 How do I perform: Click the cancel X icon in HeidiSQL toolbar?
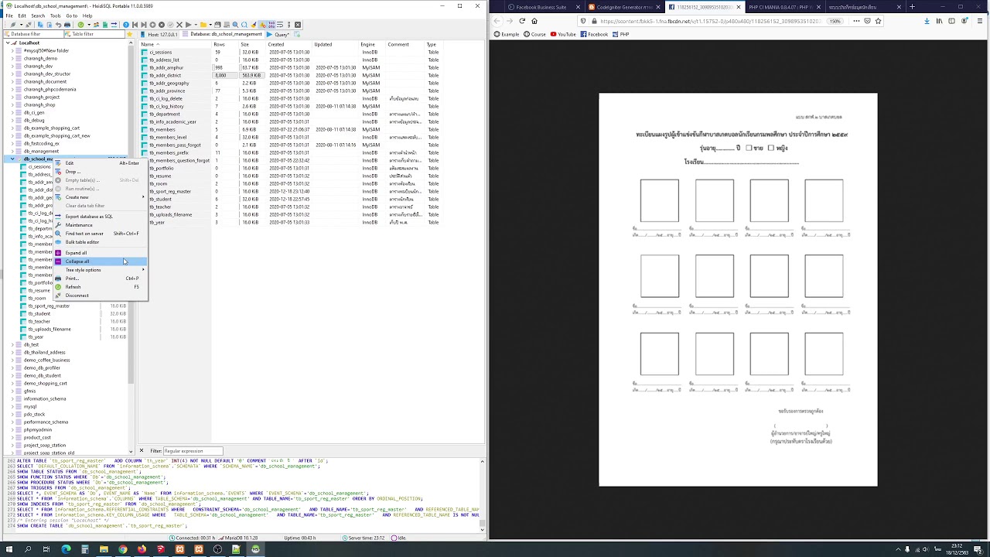179,25
